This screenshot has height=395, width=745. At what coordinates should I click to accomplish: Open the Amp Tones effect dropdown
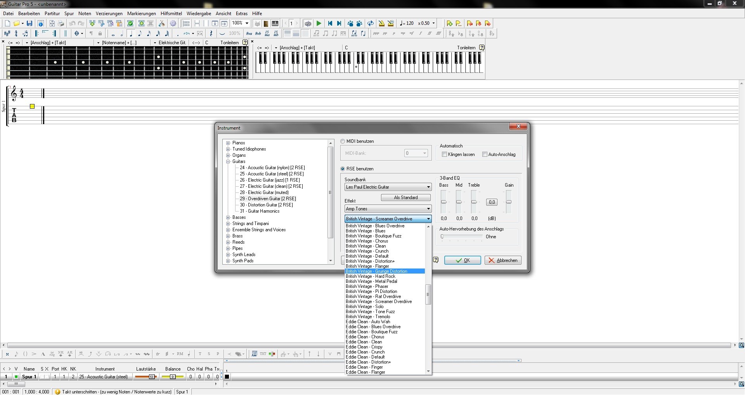coord(388,209)
